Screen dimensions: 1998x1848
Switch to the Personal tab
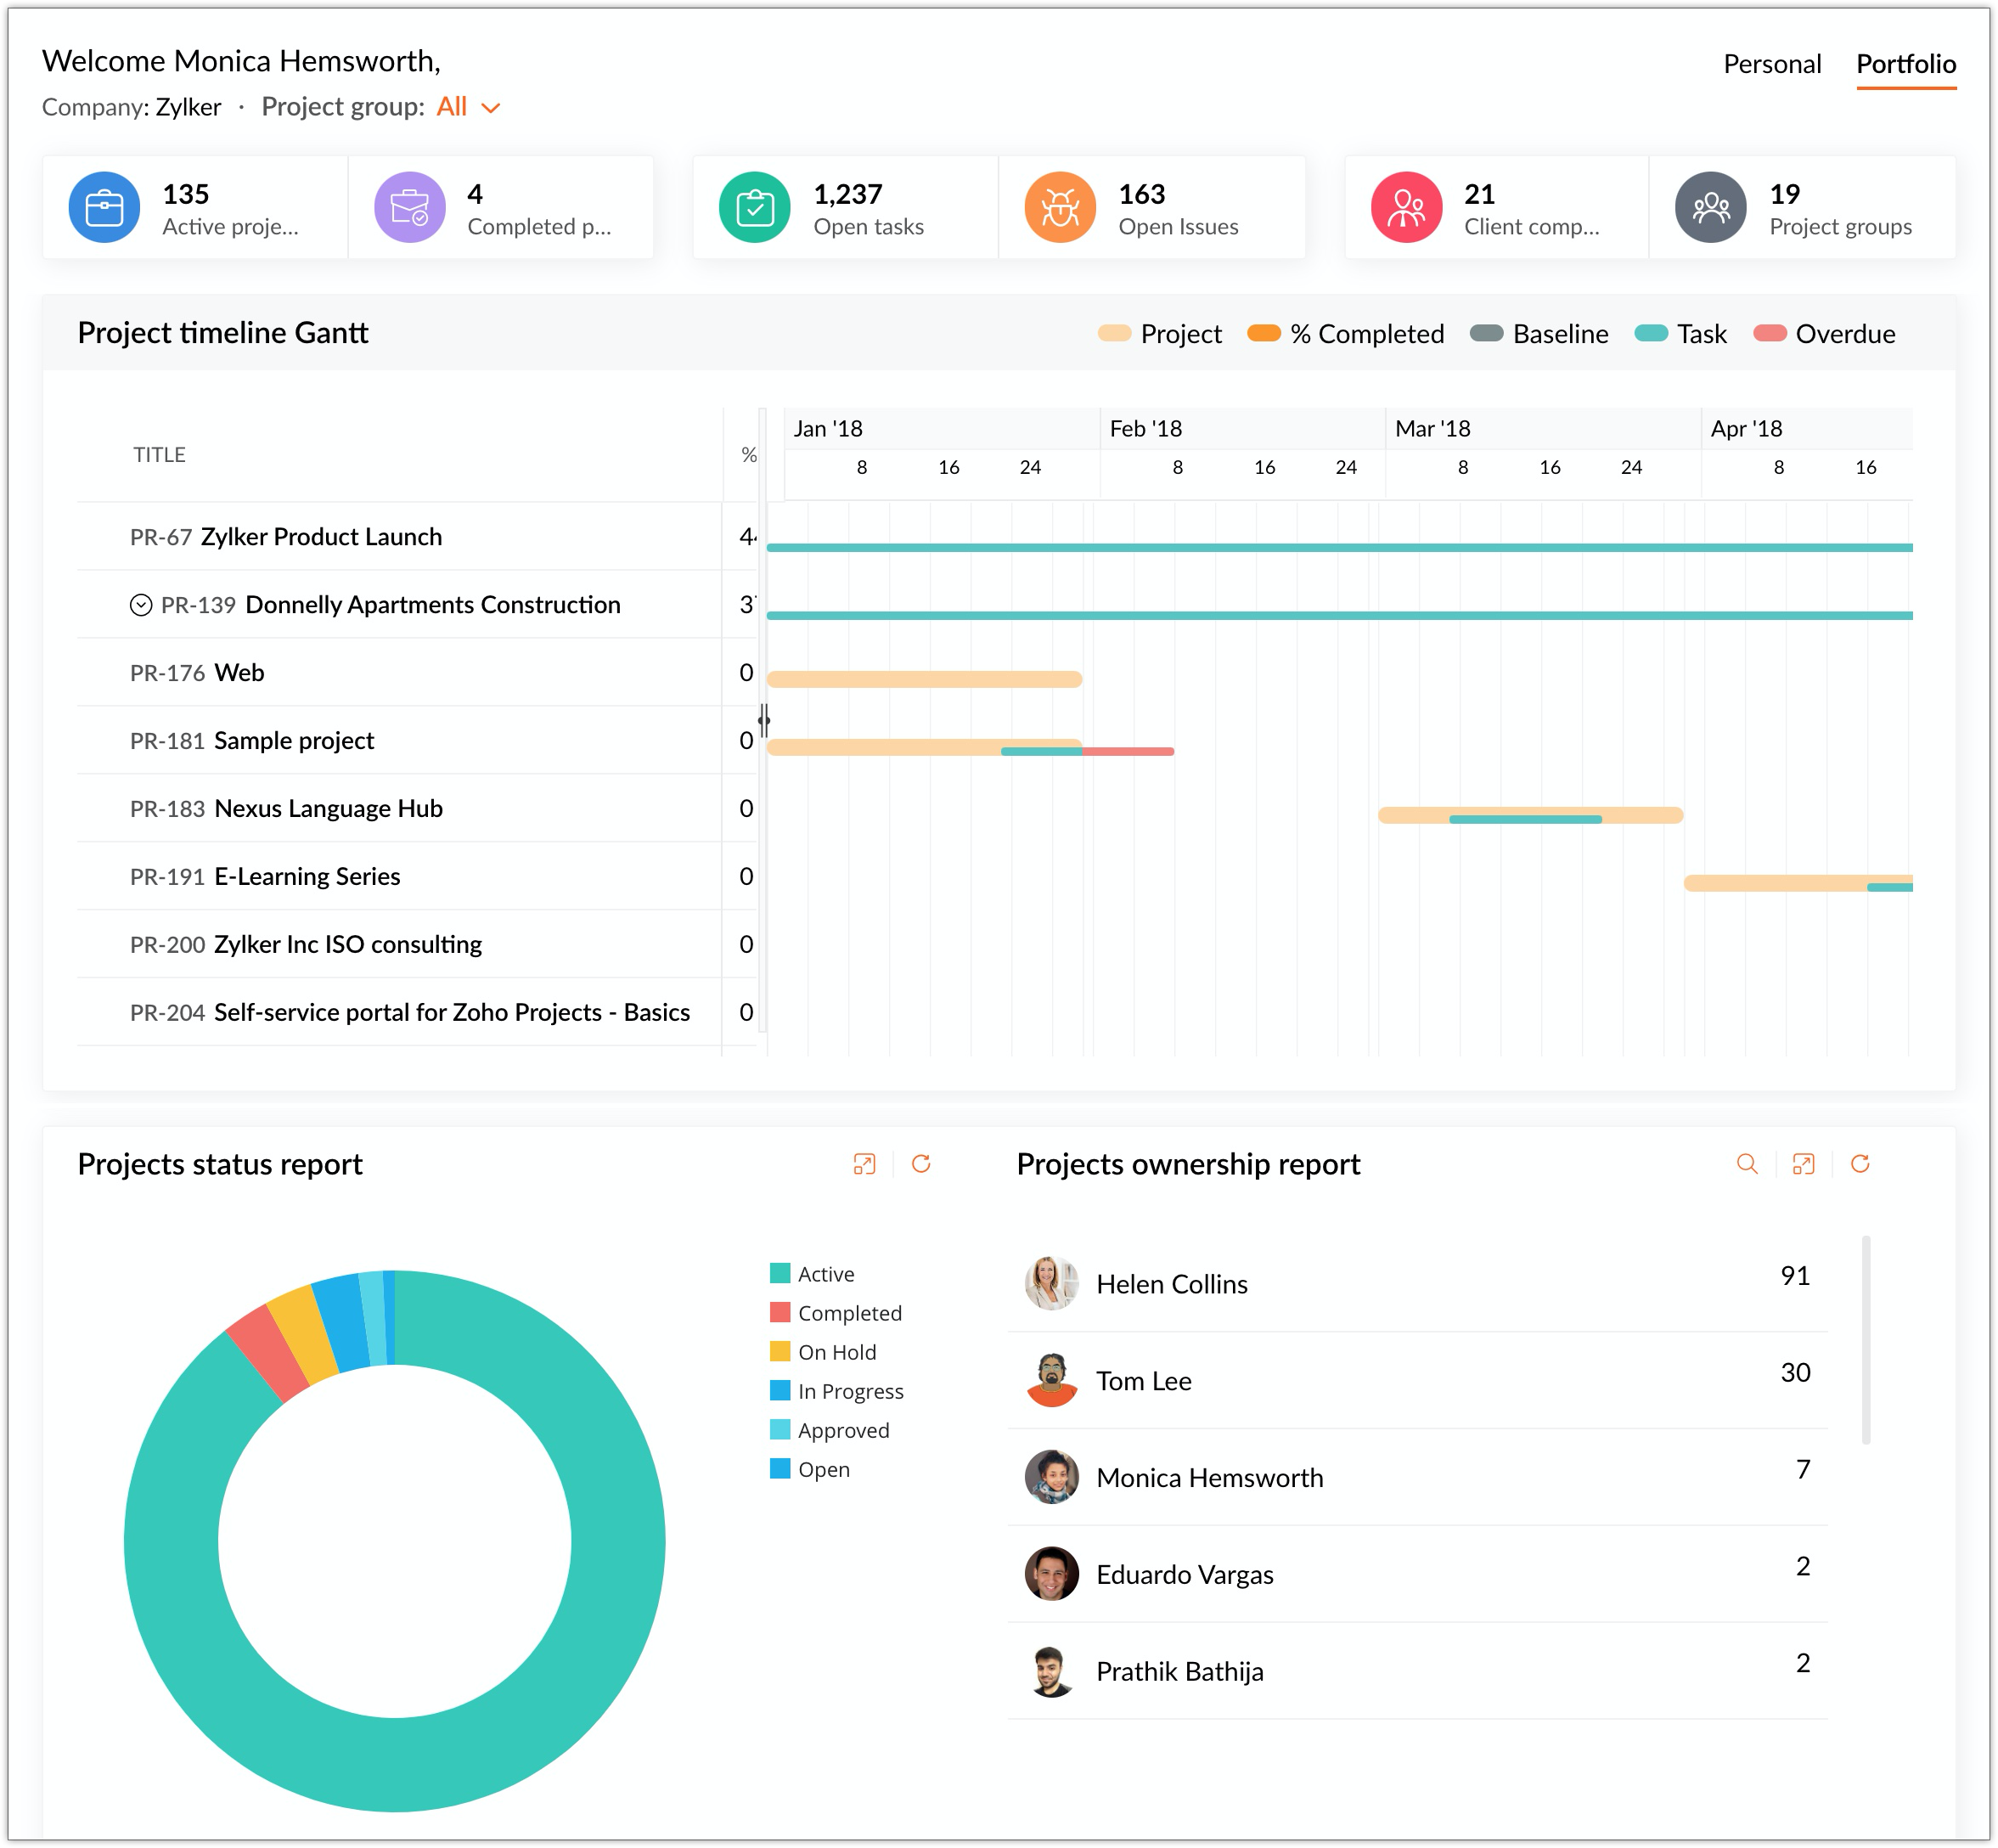[1771, 64]
